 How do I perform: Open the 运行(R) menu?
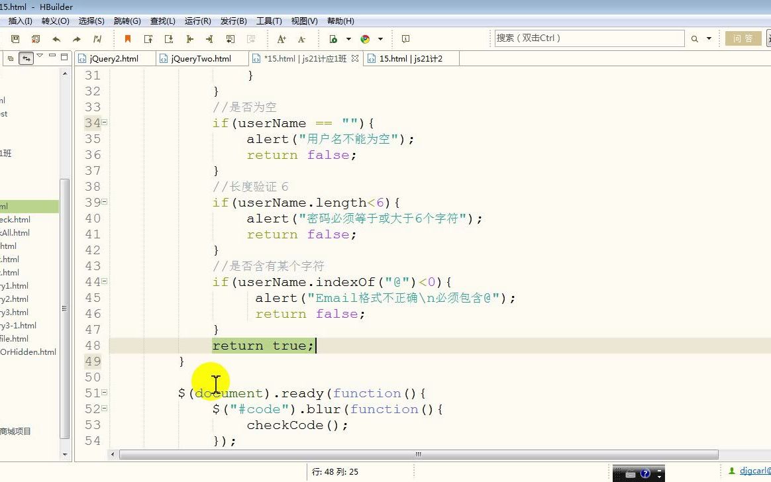click(x=197, y=21)
